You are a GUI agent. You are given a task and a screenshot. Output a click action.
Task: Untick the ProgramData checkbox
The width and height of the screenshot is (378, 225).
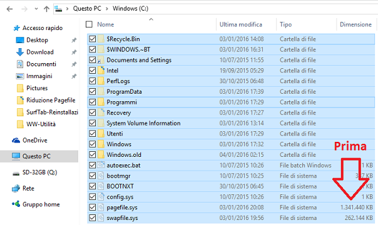(93, 91)
